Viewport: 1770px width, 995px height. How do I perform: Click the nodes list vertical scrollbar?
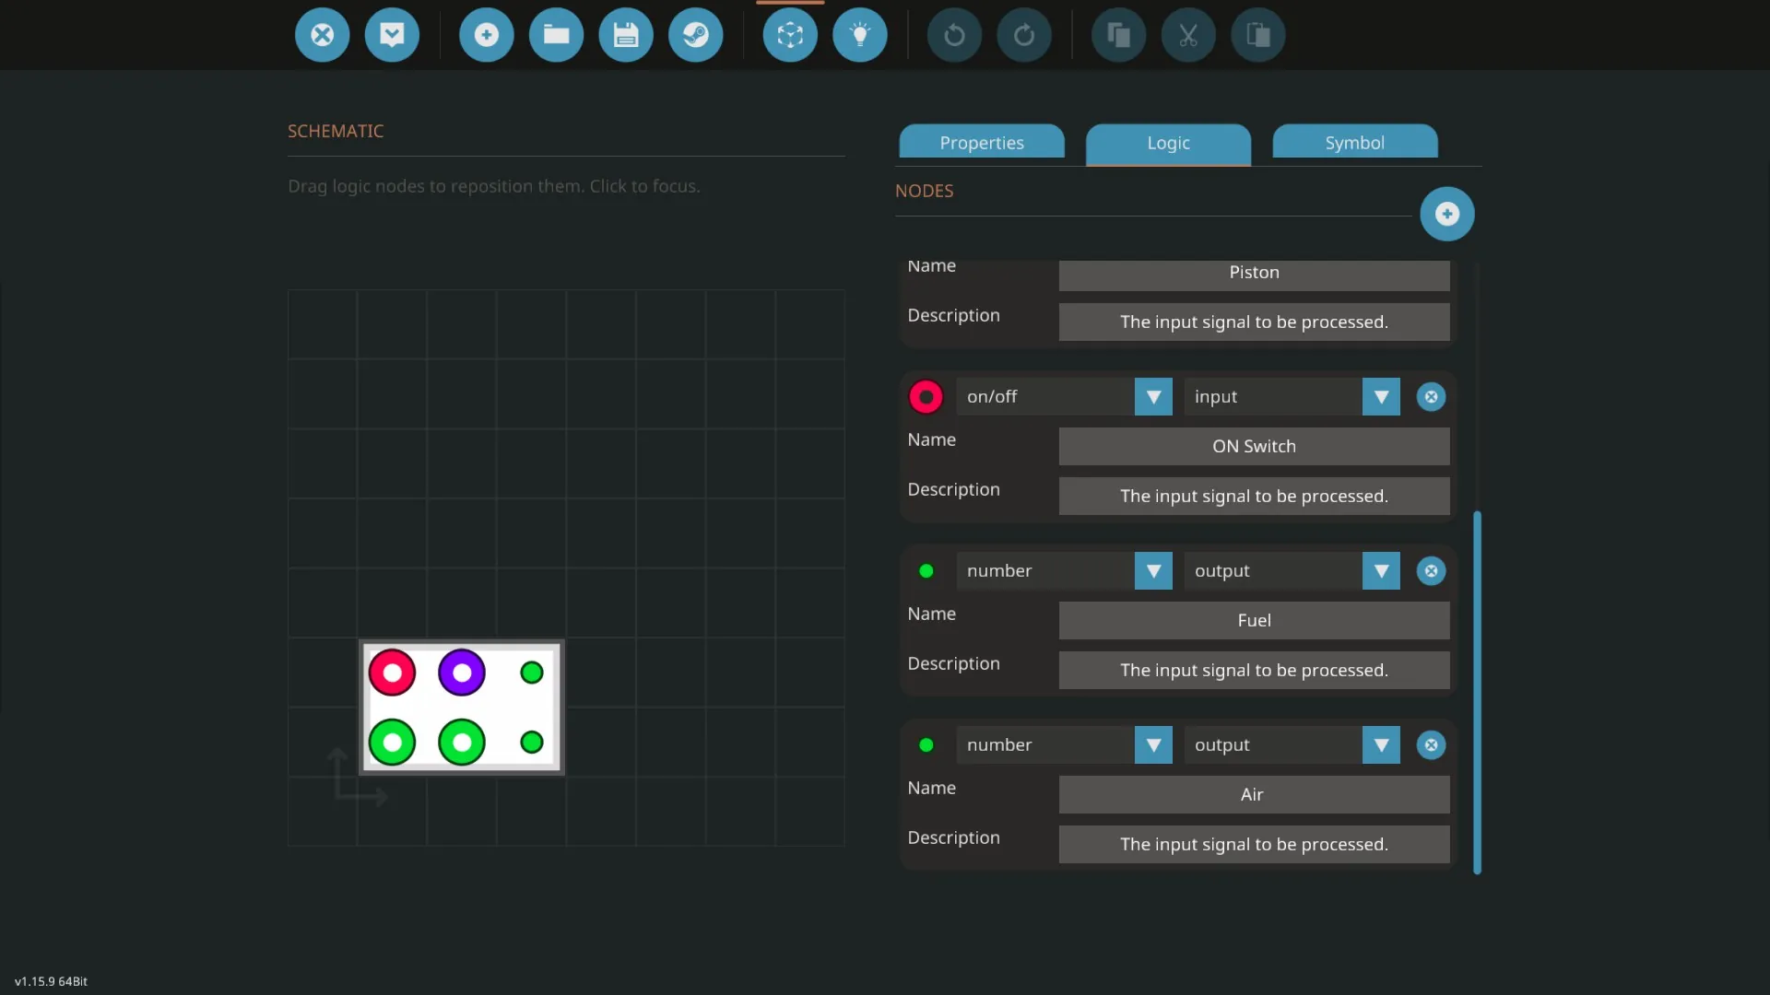[1477, 691]
